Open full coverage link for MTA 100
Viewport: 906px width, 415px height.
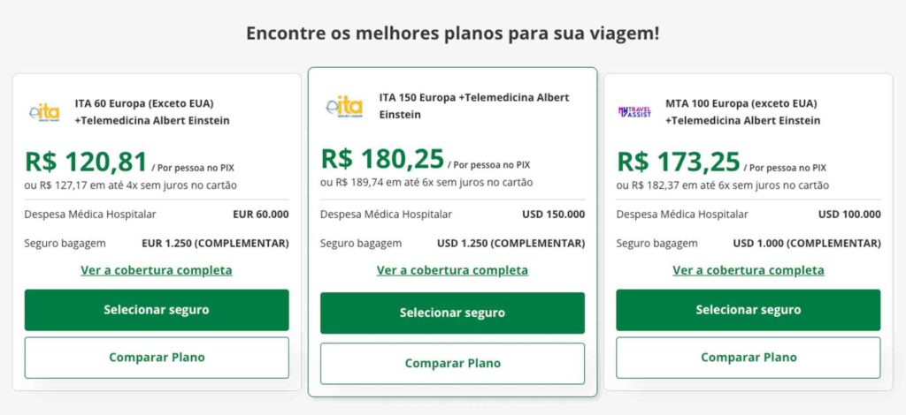(x=749, y=270)
